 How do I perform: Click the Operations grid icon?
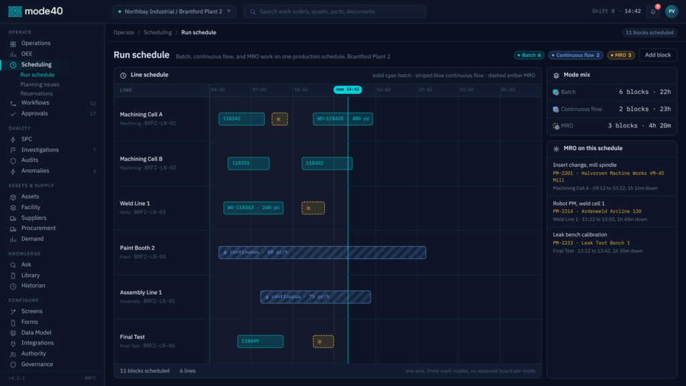[x=13, y=44]
